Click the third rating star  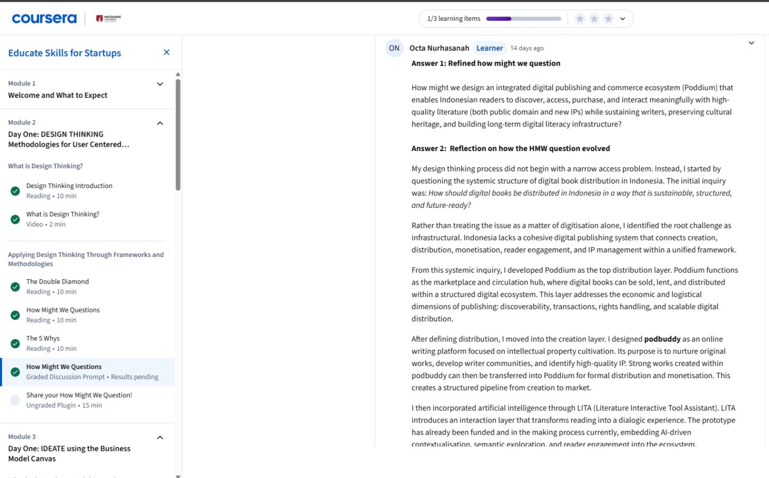(x=608, y=19)
